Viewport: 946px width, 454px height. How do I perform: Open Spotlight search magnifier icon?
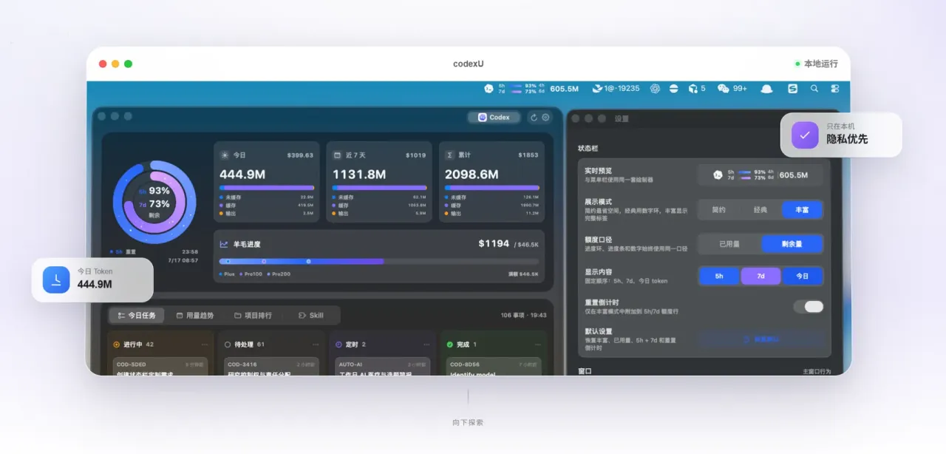[814, 89]
